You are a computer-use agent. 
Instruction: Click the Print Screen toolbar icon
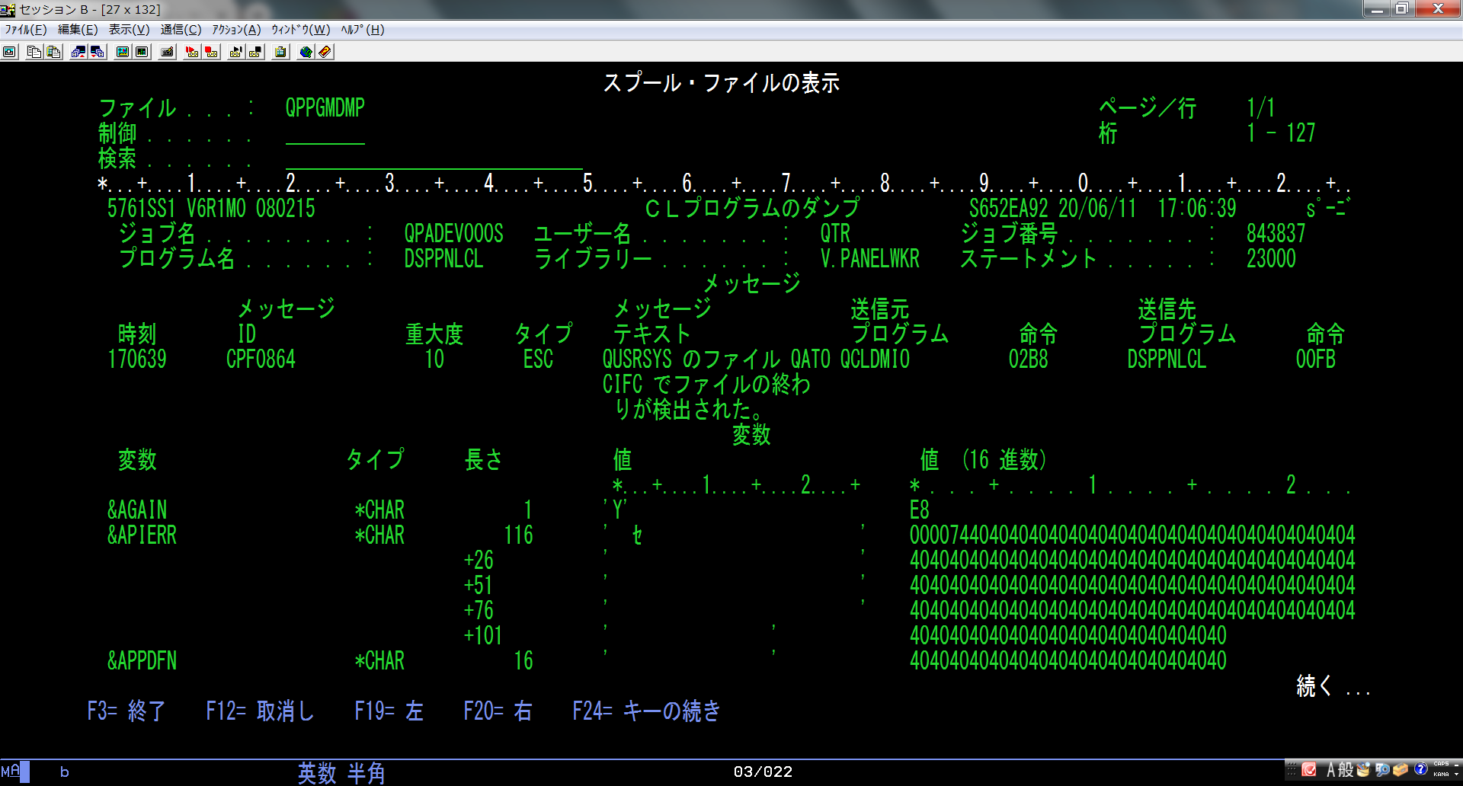10,52
